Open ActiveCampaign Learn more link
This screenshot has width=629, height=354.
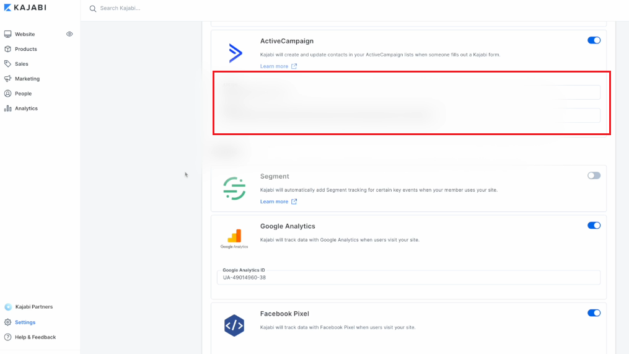tap(274, 66)
